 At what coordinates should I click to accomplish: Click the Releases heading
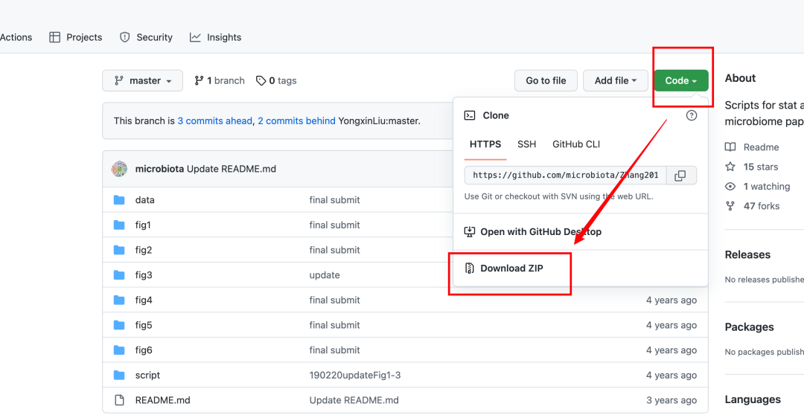click(x=747, y=254)
